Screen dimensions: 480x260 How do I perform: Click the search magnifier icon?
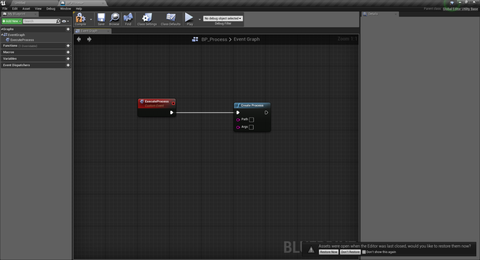click(58, 21)
